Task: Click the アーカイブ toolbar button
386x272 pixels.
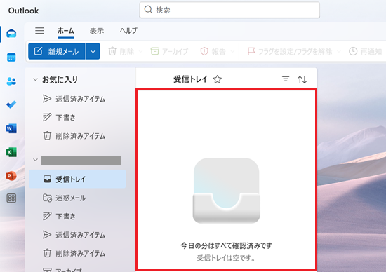Action: tap(169, 51)
